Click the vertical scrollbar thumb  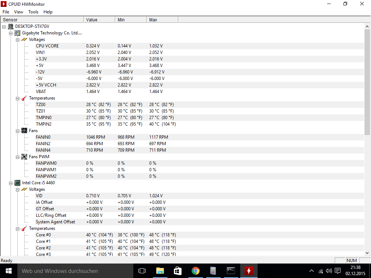(367, 82)
